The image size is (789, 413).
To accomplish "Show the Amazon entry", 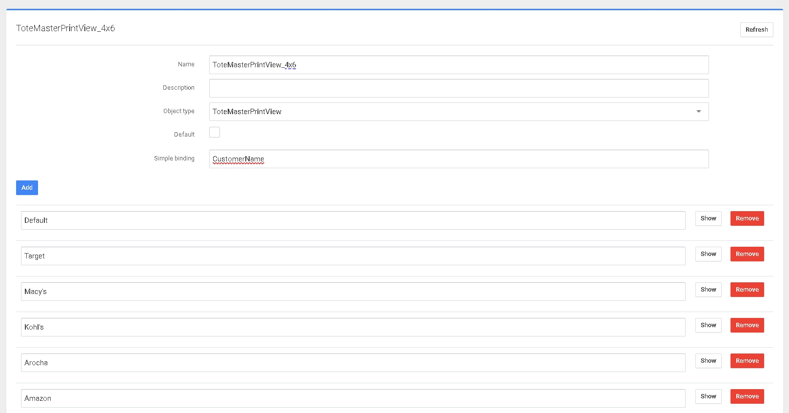I will [x=708, y=396].
